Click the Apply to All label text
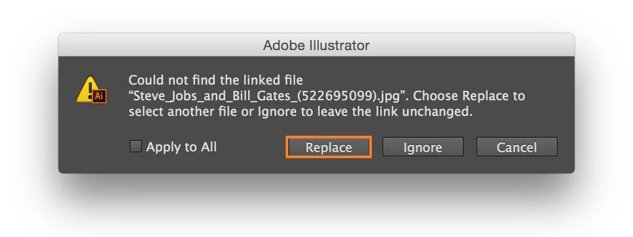Image resolution: width=633 pixels, height=237 pixels. pos(181,147)
